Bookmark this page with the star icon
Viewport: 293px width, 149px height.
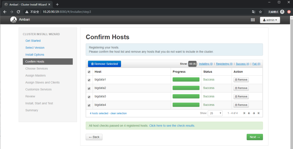pos(260,12)
